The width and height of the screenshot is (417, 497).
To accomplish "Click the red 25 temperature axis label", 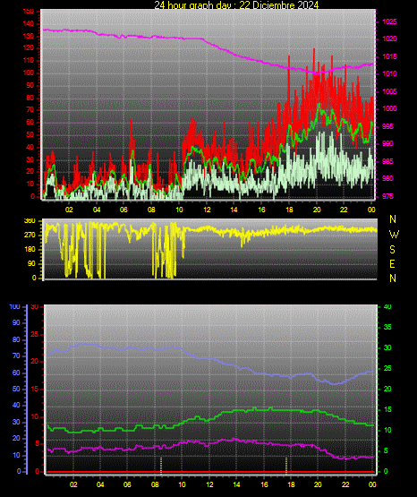I will (x=35, y=334).
